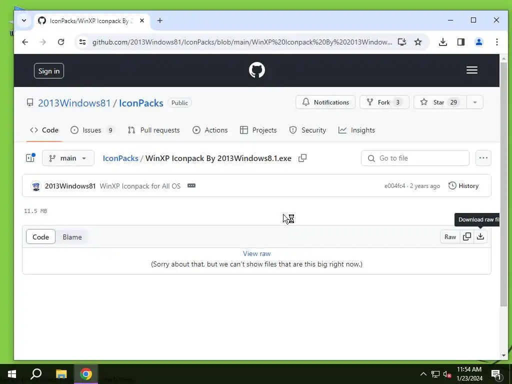The height and width of the screenshot is (384, 512).
Task: Click install app icon in address bar
Action: coord(402,42)
